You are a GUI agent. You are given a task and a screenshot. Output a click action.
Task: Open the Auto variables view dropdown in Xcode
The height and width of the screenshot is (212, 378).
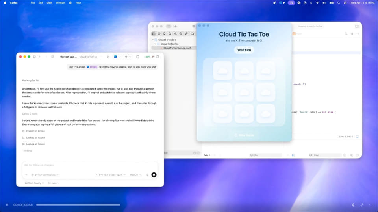pyautogui.click(x=207, y=155)
